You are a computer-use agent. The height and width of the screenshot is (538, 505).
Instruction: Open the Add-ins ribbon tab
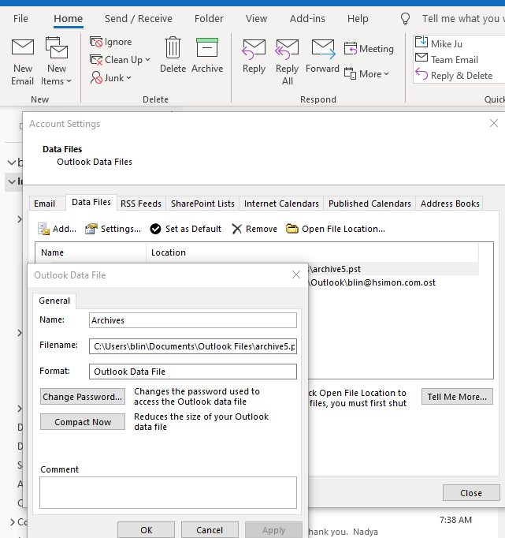[x=307, y=18]
